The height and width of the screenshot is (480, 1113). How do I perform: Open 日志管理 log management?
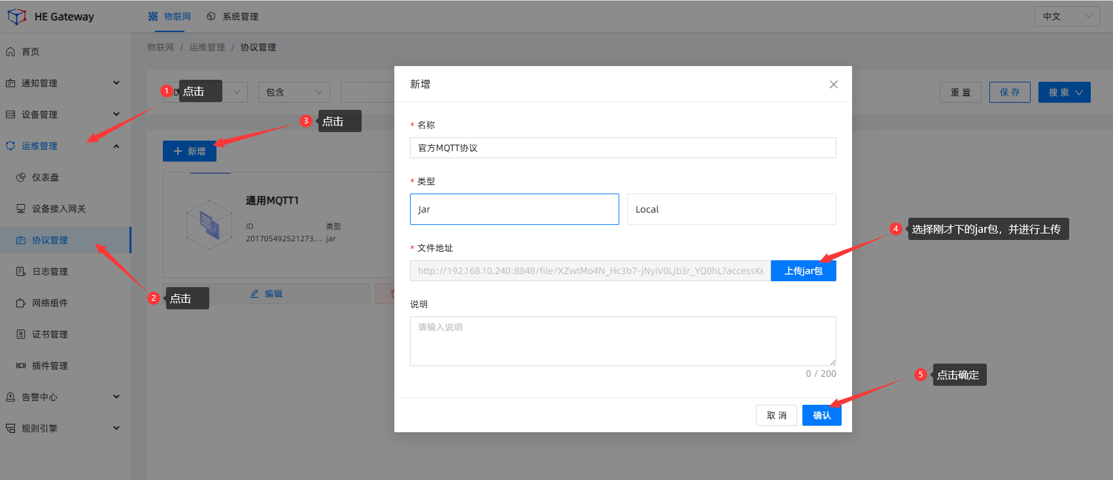point(50,271)
